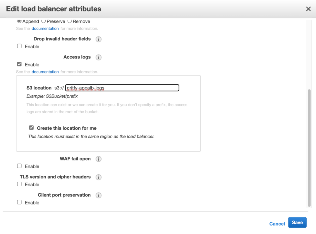
Task: Uncheck Create this location for me
Action: click(x=31, y=128)
